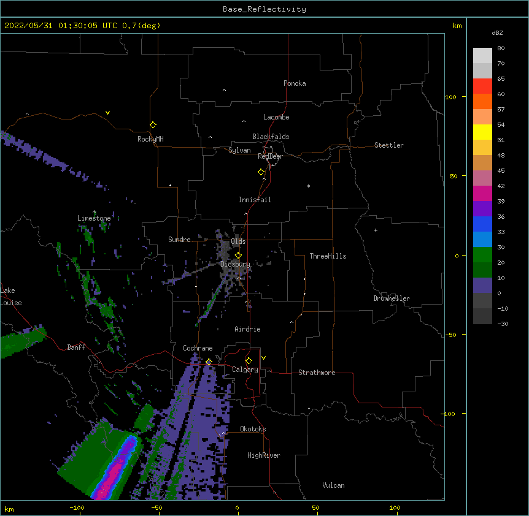Click the km unit label at top right
529x516 pixels.
click(x=457, y=26)
